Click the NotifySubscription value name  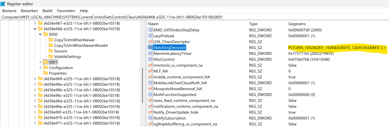coord(170,118)
